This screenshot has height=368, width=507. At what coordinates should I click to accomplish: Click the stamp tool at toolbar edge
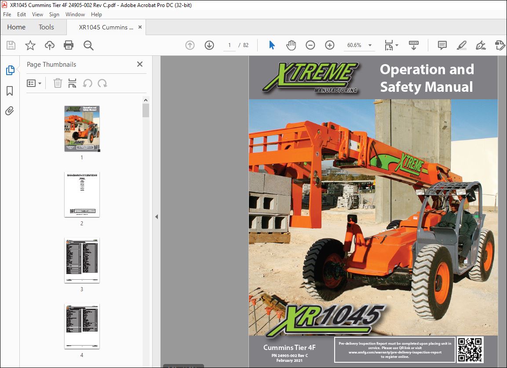pos(500,45)
